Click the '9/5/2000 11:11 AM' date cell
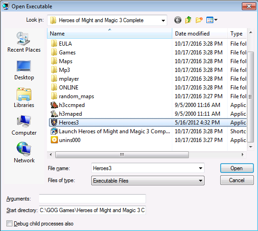Image resolution: width=258 pixels, height=231 pixels. tap(197, 113)
